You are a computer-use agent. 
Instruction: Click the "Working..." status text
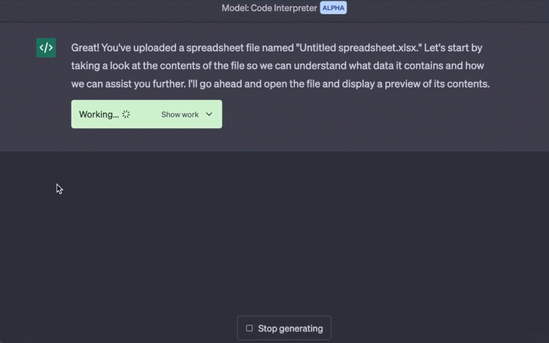coord(99,115)
